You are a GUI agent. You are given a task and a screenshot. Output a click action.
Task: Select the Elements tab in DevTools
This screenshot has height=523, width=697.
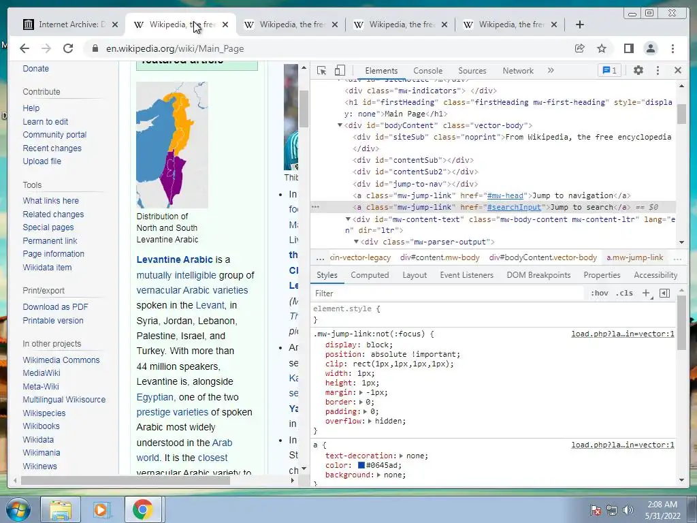click(381, 70)
